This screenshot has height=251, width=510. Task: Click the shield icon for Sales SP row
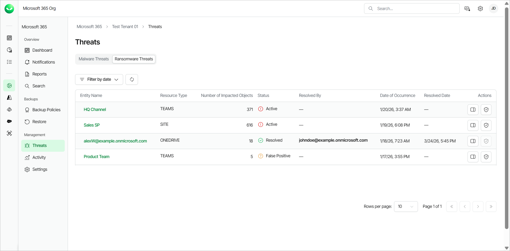click(486, 125)
